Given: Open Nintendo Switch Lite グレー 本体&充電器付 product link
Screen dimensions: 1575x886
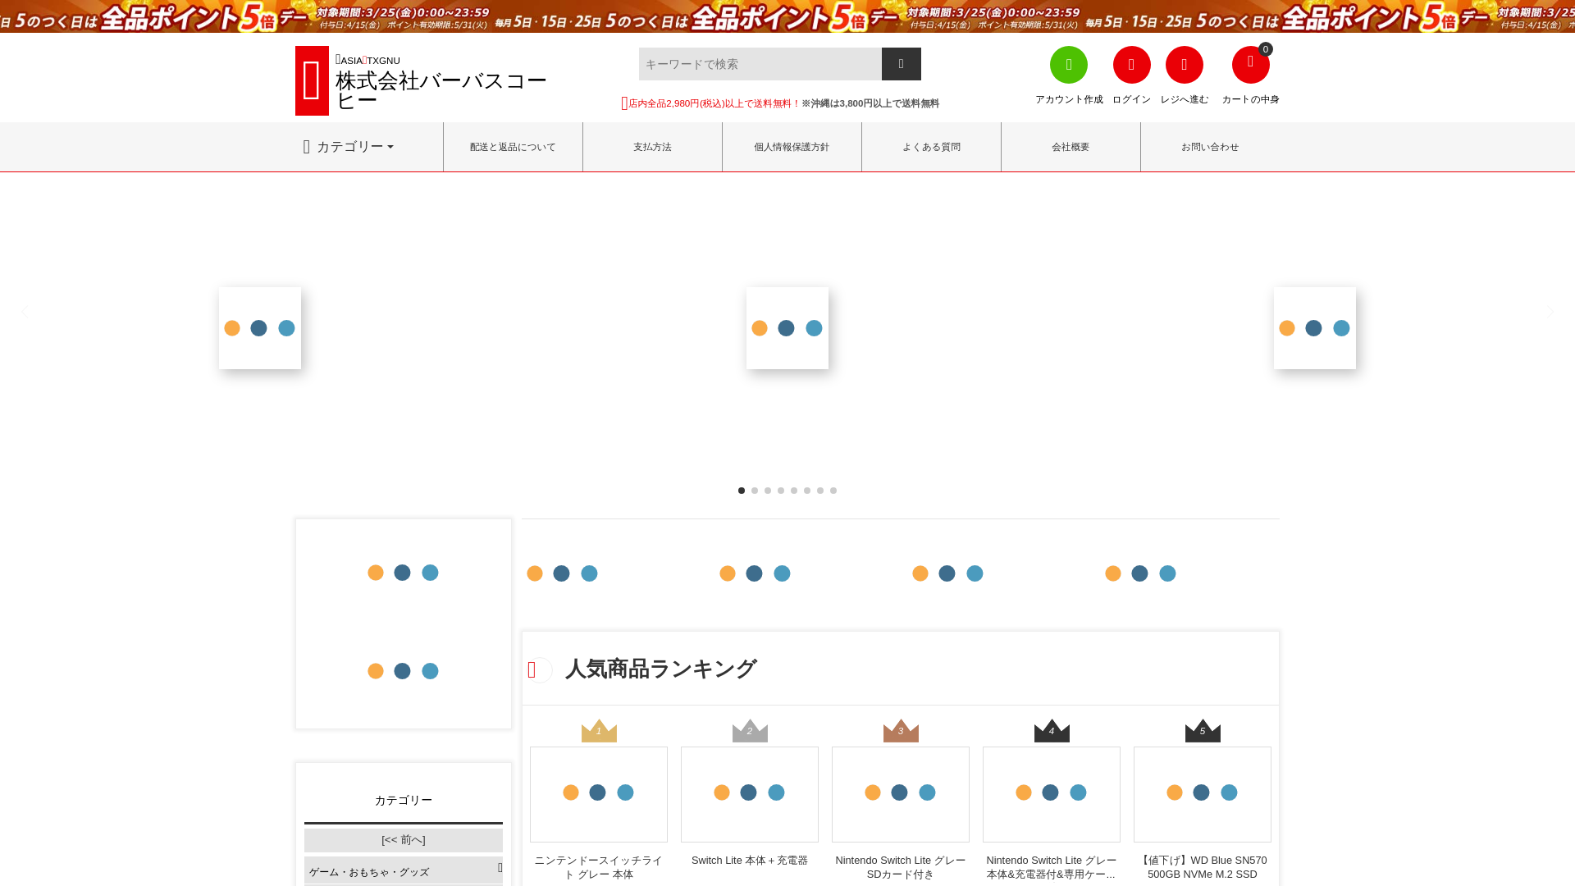Looking at the screenshot, I should [1052, 867].
